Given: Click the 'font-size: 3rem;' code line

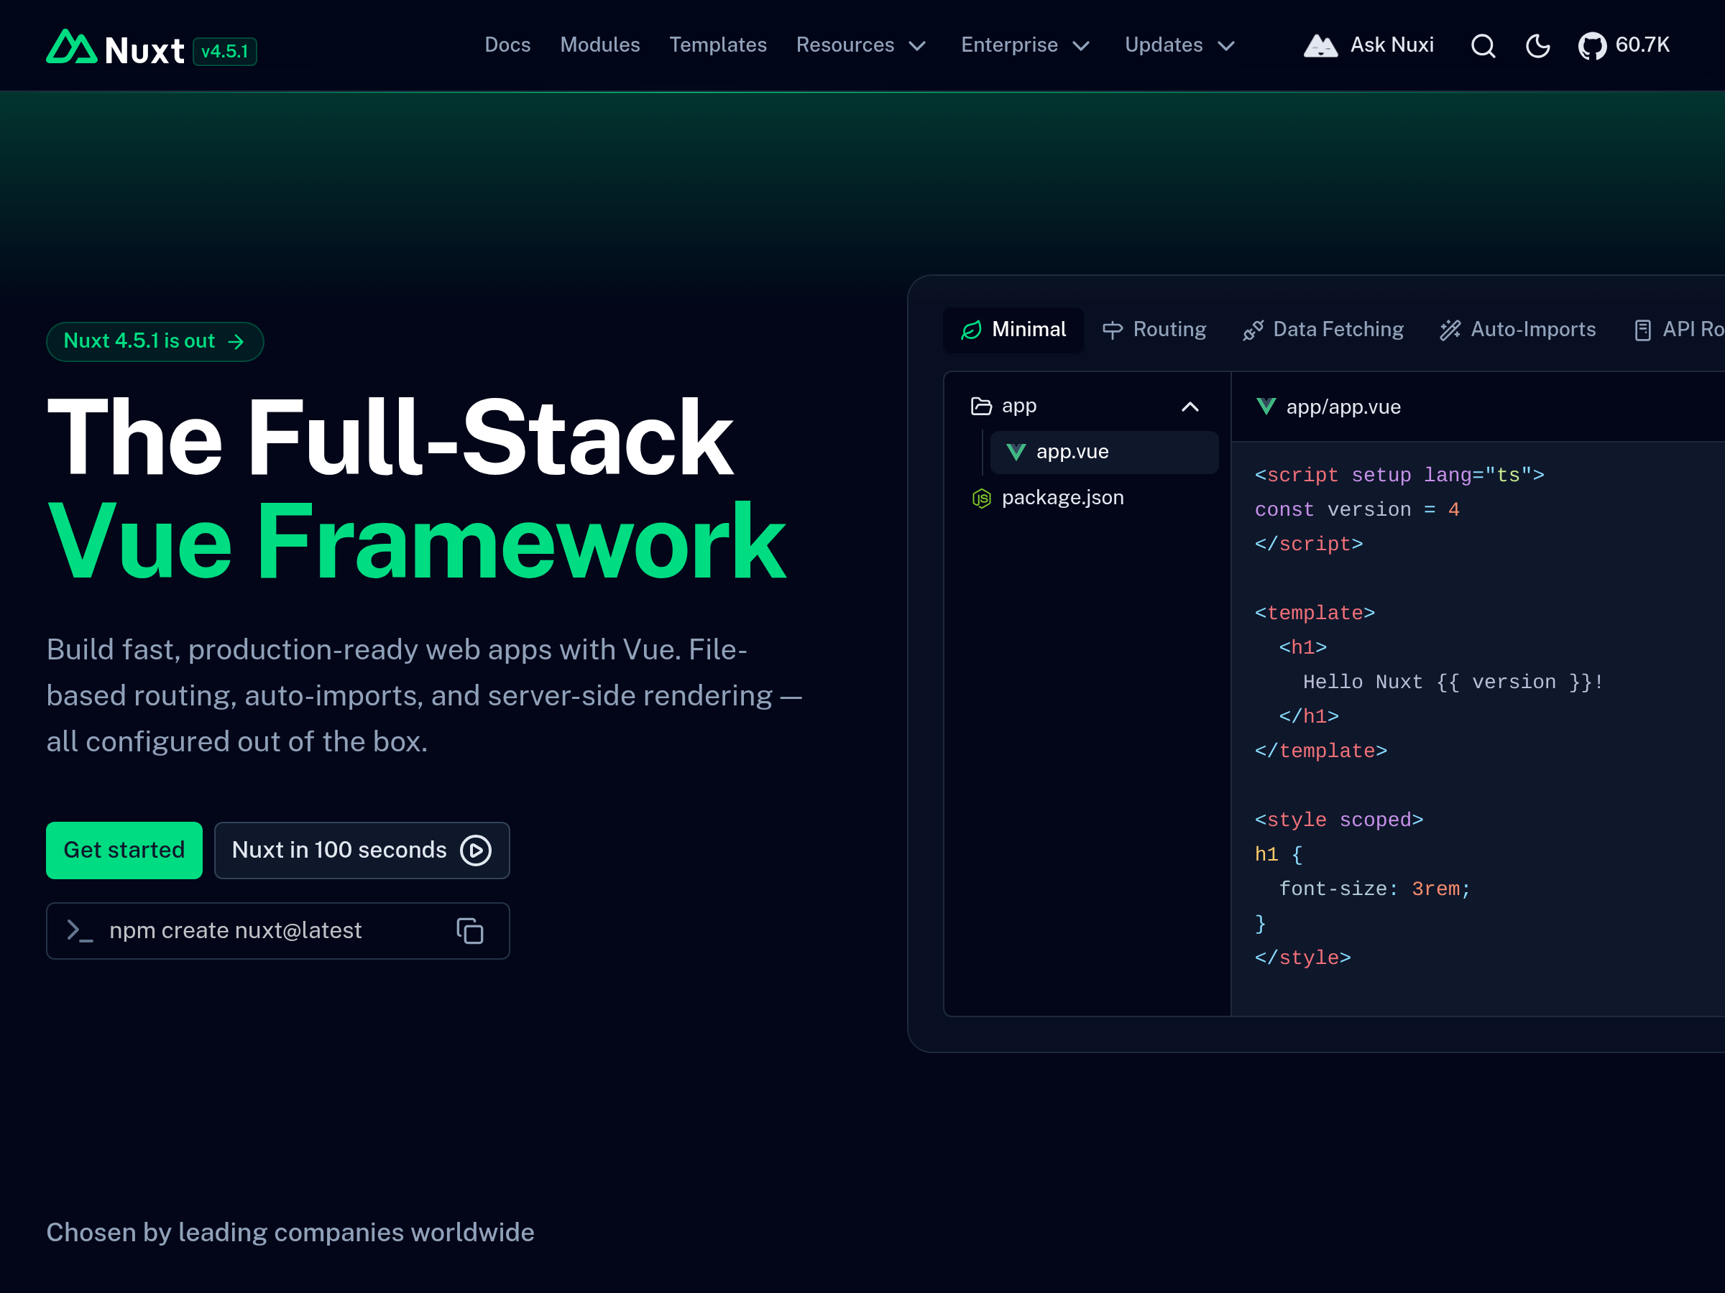Looking at the screenshot, I should coord(1375,889).
